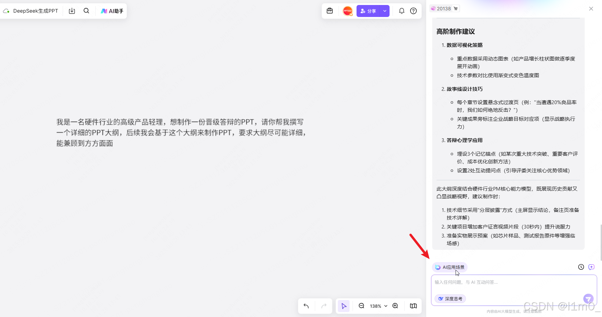Click the send message button
This screenshot has width=602, height=317.
tap(588, 298)
